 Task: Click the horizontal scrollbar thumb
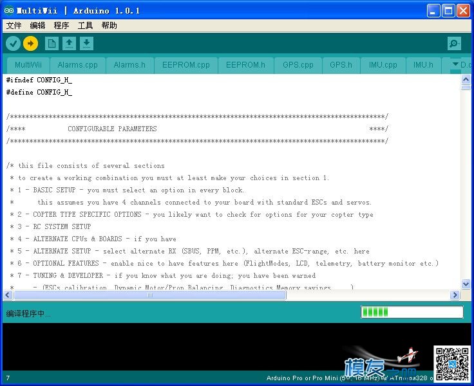tap(150, 295)
